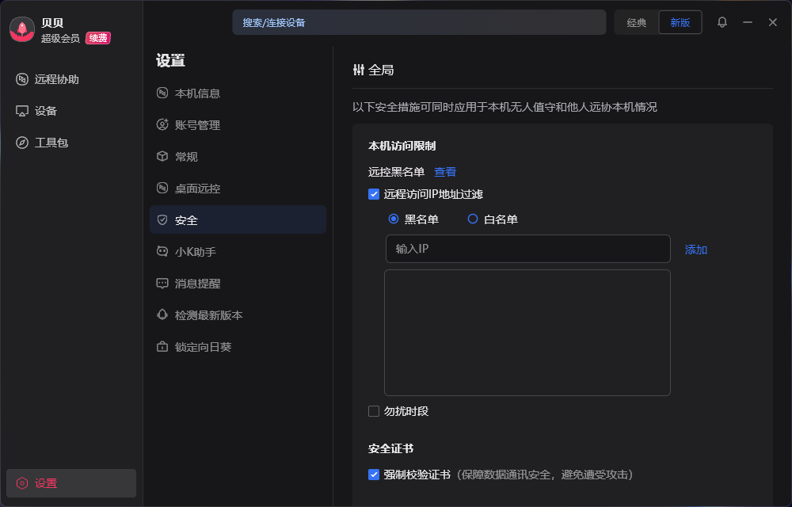Switch to the 新版 interface tab

[x=680, y=22]
